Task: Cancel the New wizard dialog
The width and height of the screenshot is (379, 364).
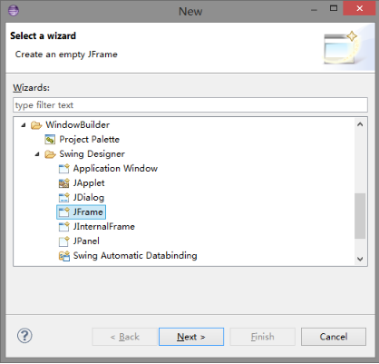Action: (334, 337)
